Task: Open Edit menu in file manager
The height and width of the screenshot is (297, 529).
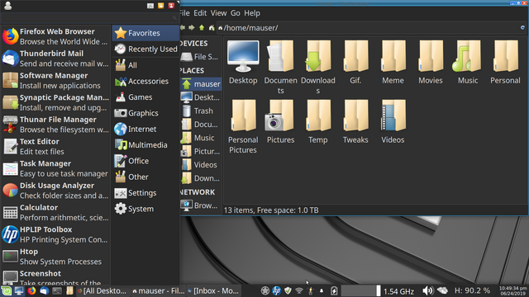Action: coord(200,13)
